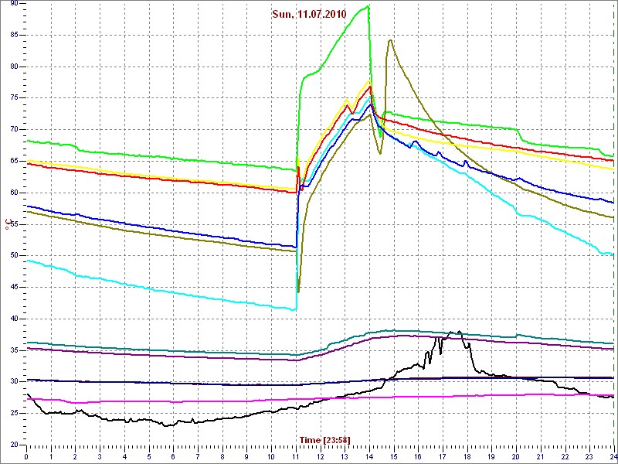This screenshot has width=618, height=464.
Task: Click hour 0 on the time axis
Action: [x=26, y=456]
